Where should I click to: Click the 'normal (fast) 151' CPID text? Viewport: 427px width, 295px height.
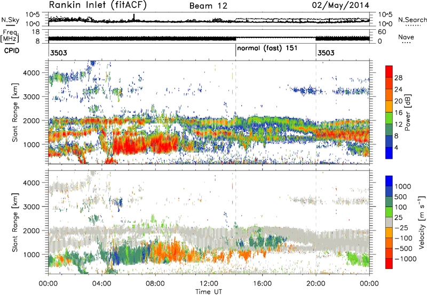tap(267, 48)
